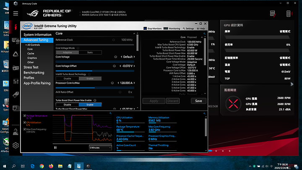The height and width of the screenshot is (170, 302).
Task: Decrease Core Voltage Offset with left arrow
Action: point(120,66)
